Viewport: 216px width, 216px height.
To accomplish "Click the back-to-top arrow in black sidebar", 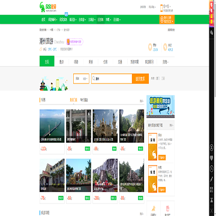I will (x=212, y=200).
